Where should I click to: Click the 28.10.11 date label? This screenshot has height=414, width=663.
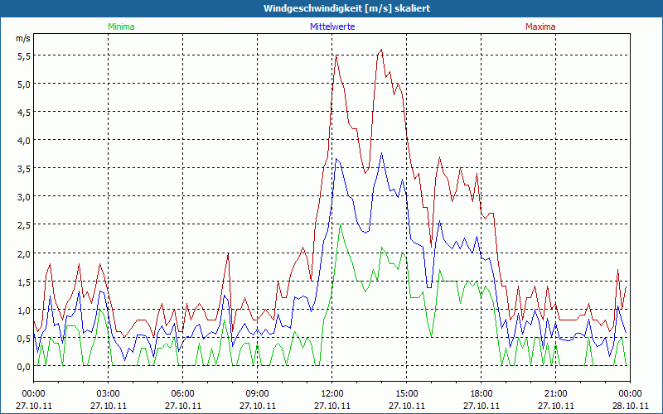click(x=631, y=406)
